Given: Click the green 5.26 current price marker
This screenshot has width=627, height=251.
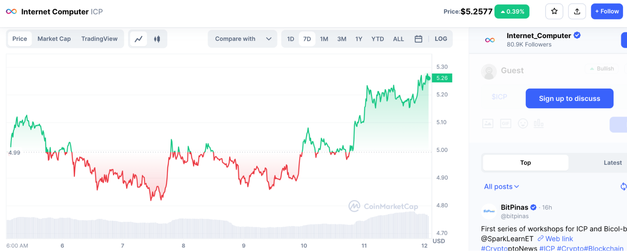Looking at the screenshot, I should [x=442, y=78].
